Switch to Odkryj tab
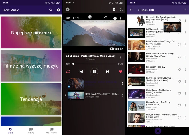The image size is (189, 135). coord(31,130)
